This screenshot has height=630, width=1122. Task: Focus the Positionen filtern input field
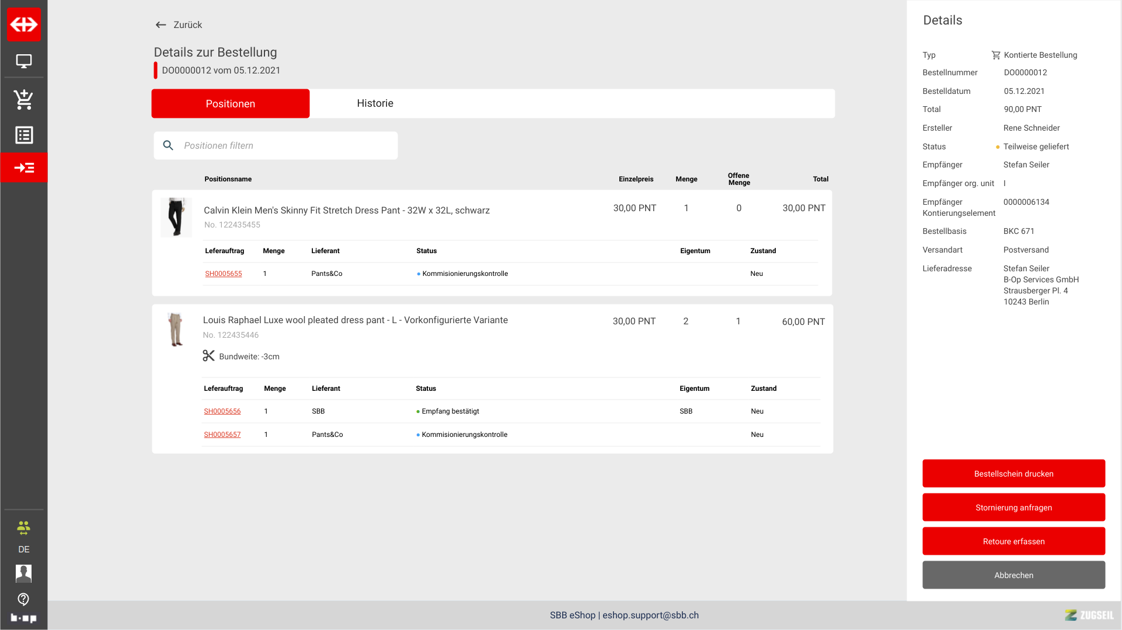[x=286, y=146]
